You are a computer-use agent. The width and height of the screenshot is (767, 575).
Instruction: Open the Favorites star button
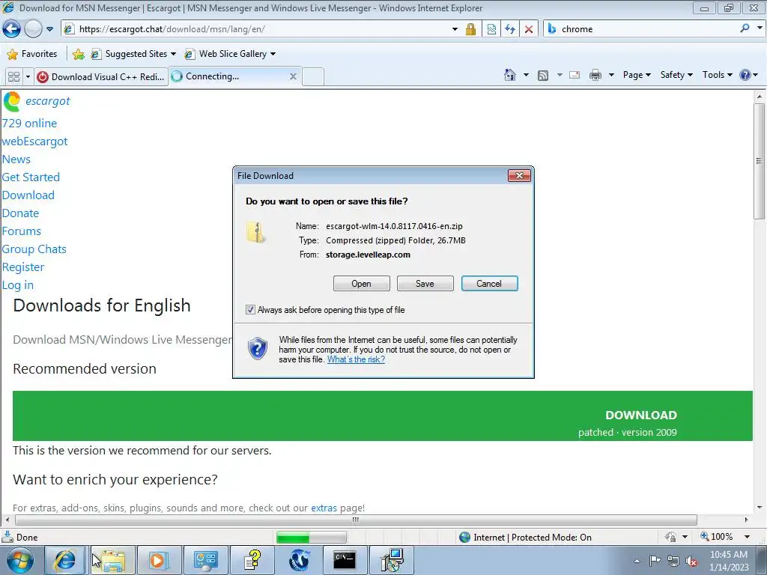click(x=32, y=54)
